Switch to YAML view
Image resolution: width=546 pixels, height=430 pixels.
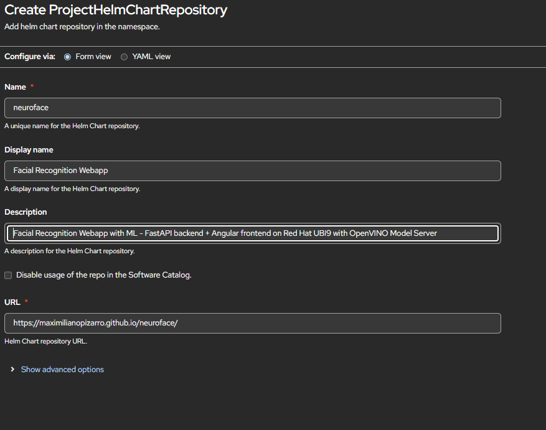point(124,56)
